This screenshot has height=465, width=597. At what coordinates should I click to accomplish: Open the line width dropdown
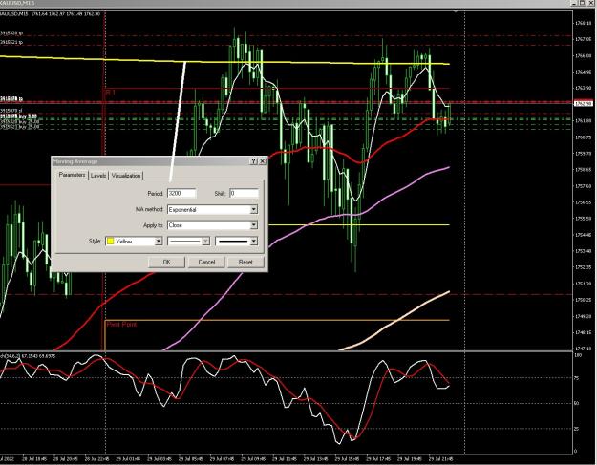tap(237, 242)
